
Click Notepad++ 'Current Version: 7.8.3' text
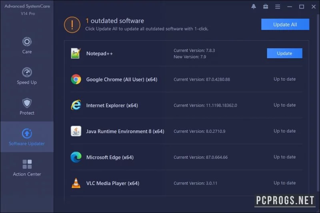tap(194, 50)
